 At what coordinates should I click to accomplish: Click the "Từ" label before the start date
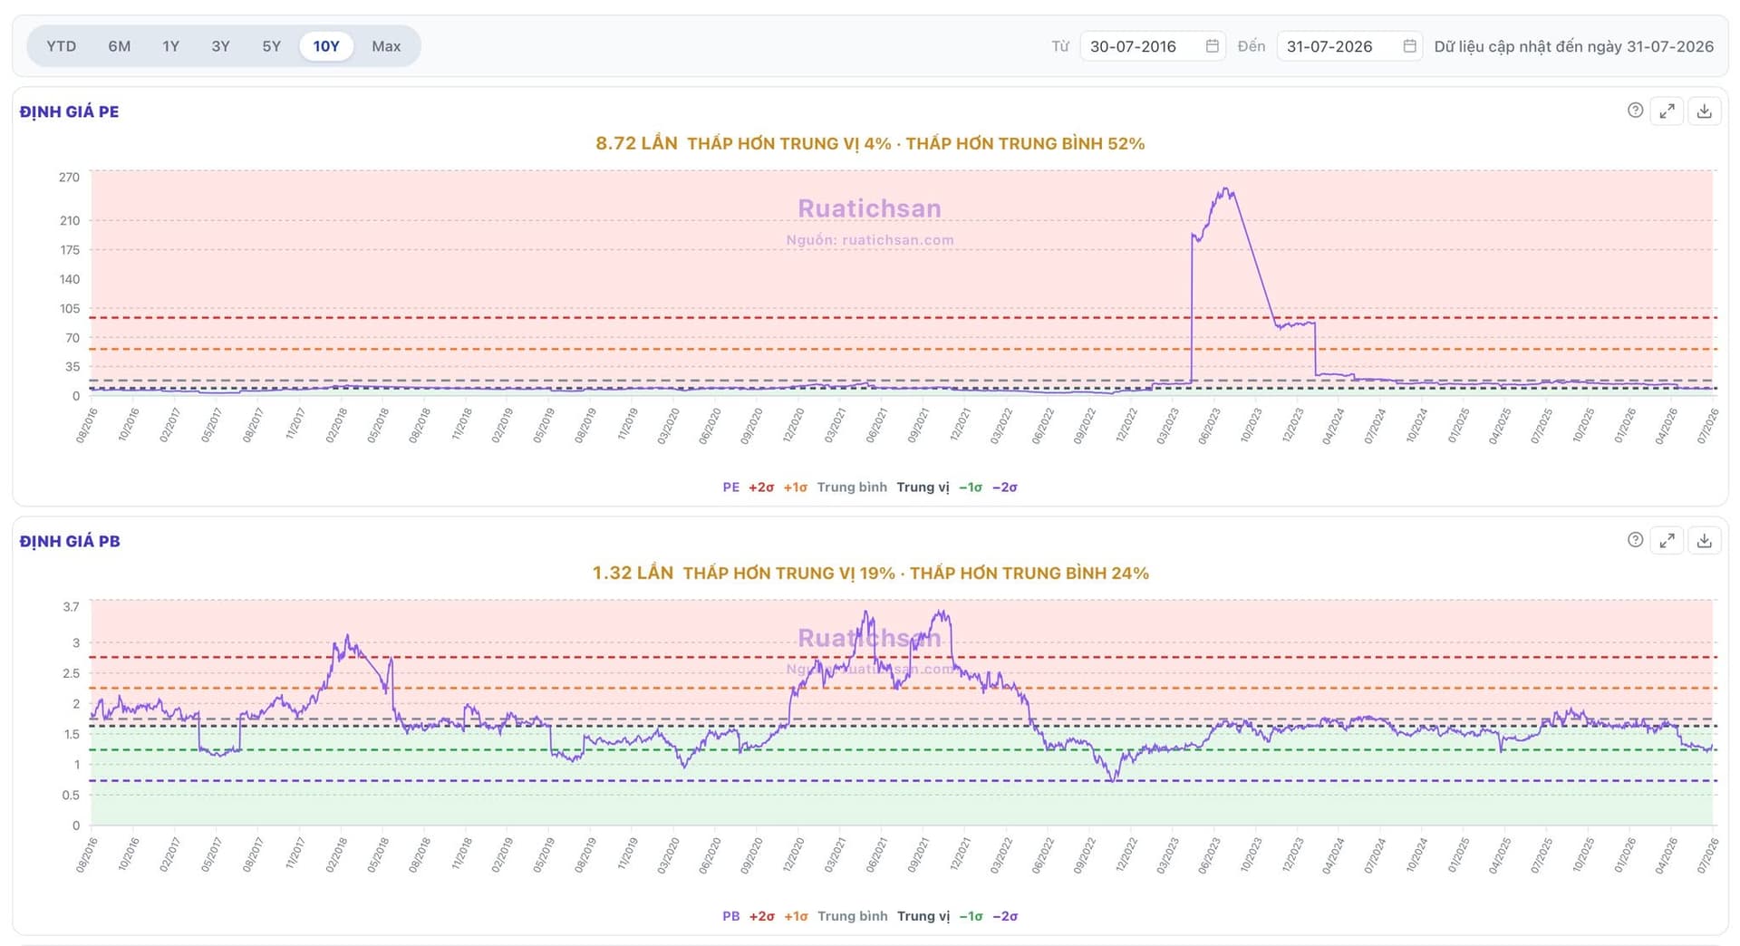(x=1060, y=46)
